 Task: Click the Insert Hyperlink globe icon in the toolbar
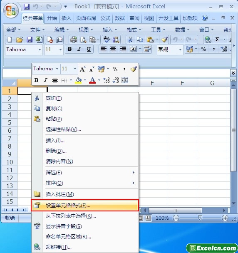[x=208, y=40]
